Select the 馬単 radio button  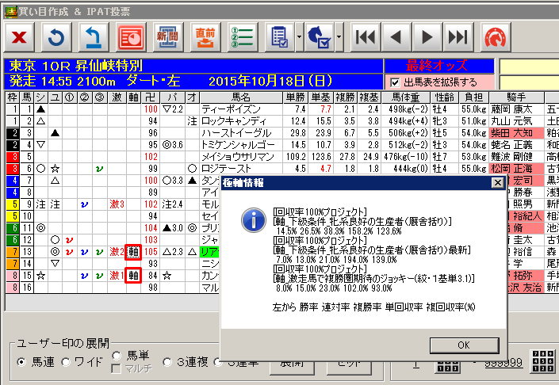(117, 355)
